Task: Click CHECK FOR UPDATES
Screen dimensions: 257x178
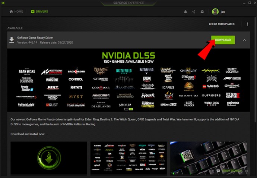Action: [222, 24]
